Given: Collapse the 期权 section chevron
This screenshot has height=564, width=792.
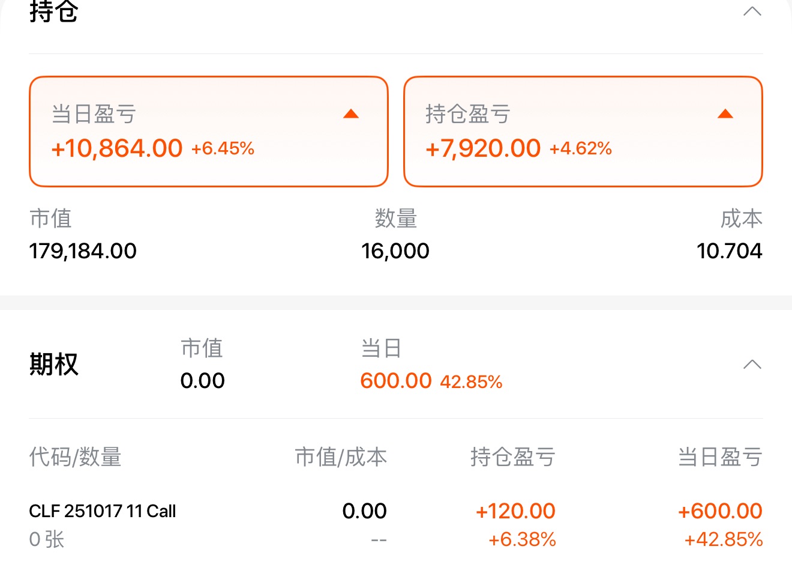Looking at the screenshot, I should (x=752, y=365).
